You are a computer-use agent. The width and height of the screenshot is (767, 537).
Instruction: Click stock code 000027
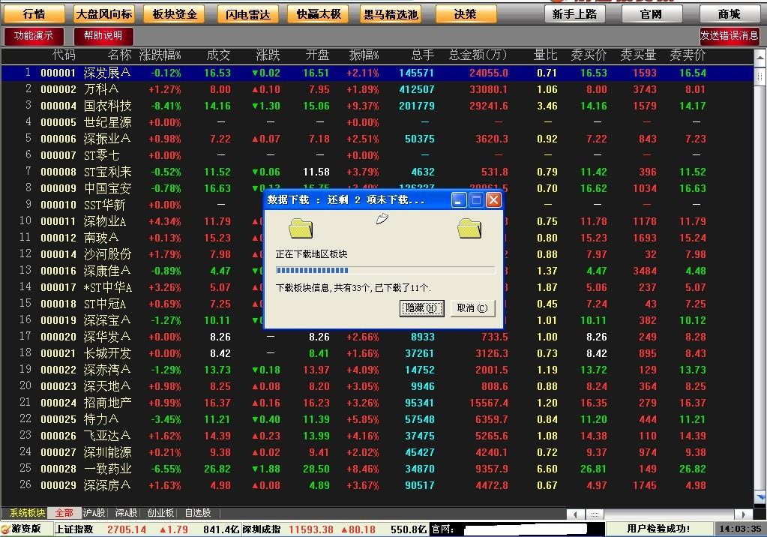tap(58, 452)
